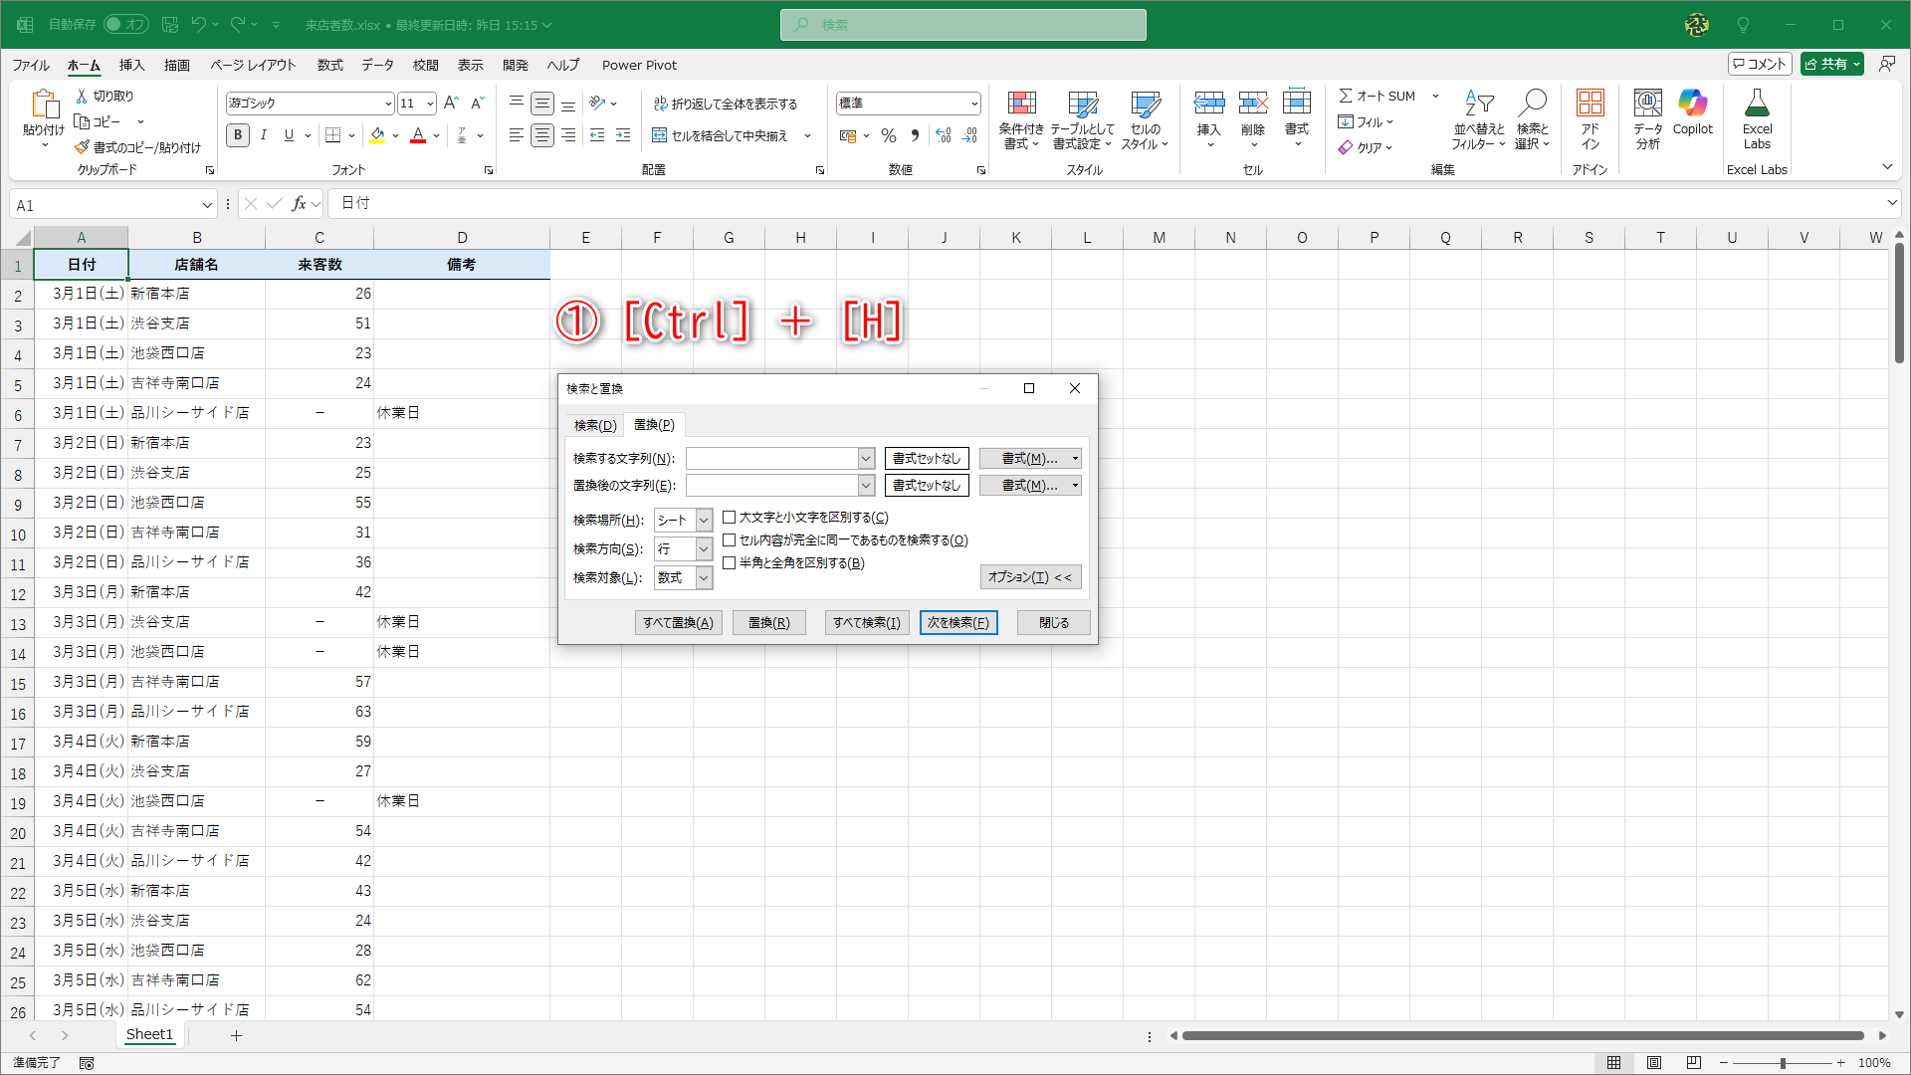Click the Merge and Center icon
The height and width of the screenshot is (1075, 1911).
(x=659, y=135)
